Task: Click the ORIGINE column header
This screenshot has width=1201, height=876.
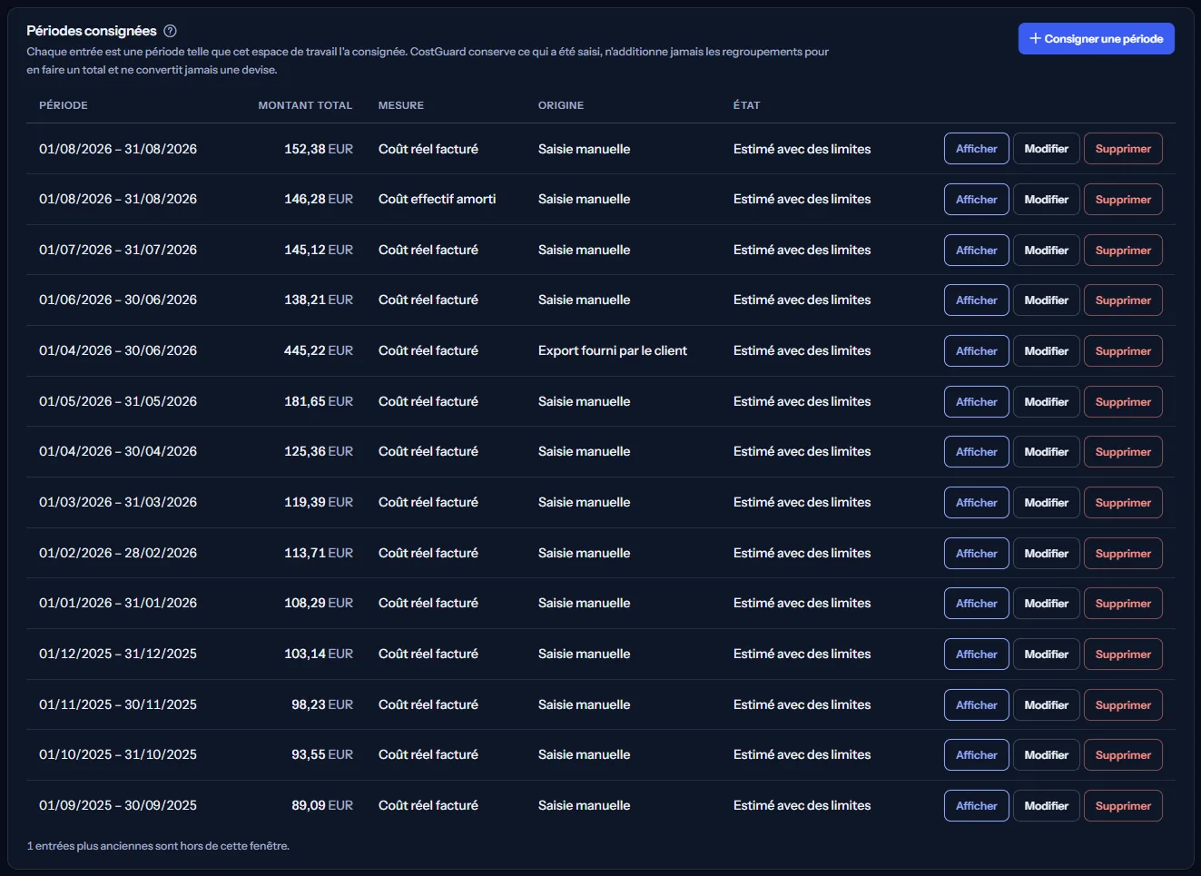Action: click(x=561, y=105)
